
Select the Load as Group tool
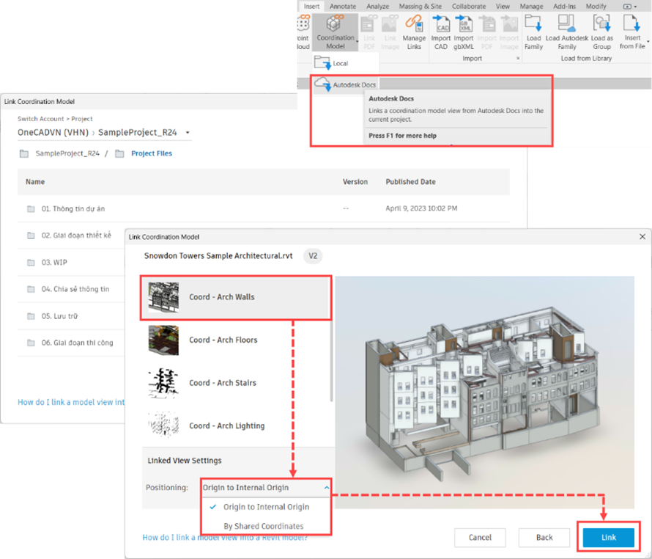click(601, 32)
